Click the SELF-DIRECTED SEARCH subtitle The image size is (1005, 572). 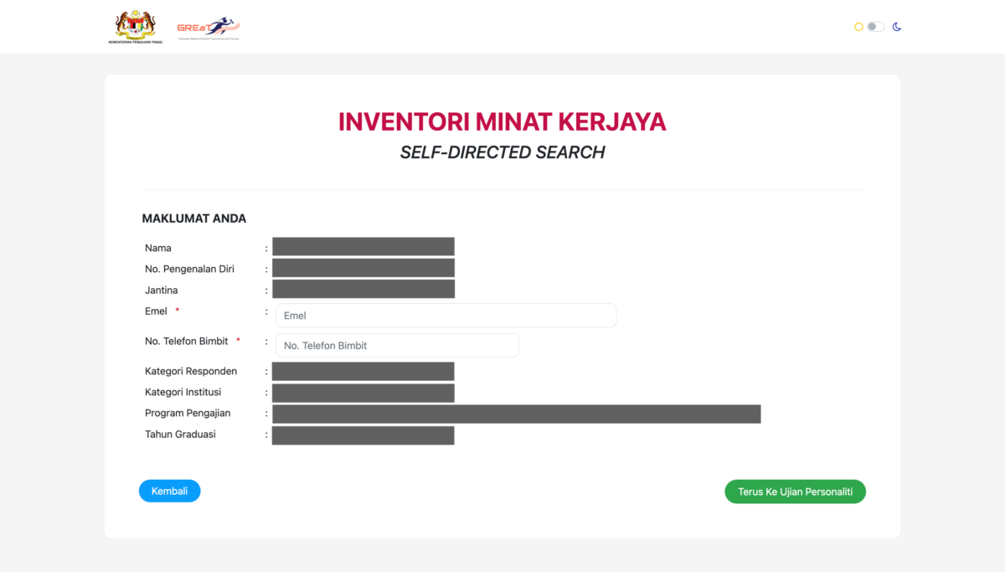point(502,152)
